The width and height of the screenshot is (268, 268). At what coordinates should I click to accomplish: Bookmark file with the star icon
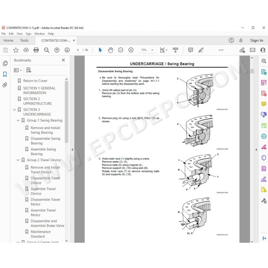tap(16, 50)
